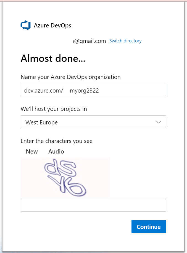Select the West Europe text in the combo box
Screen dimensions: 187x253
pyautogui.click(x=41, y=122)
